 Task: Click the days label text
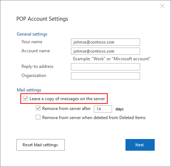119,109
